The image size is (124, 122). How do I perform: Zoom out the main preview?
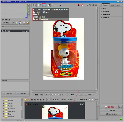tap(52, 95)
